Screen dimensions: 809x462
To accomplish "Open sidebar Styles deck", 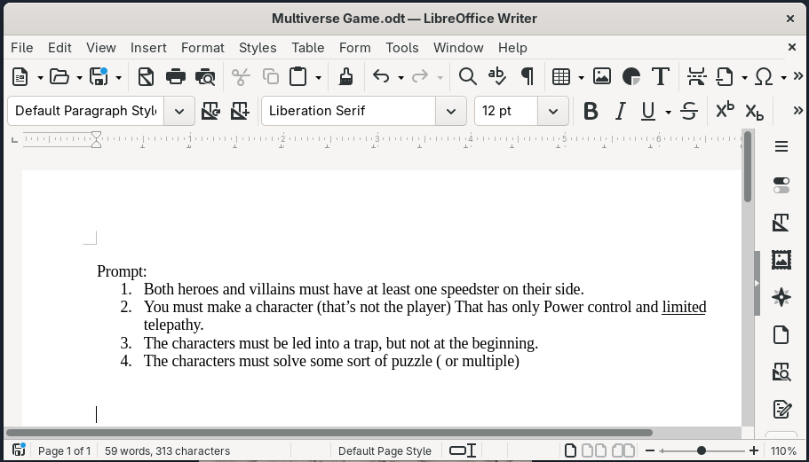I will tap(781, 223).
